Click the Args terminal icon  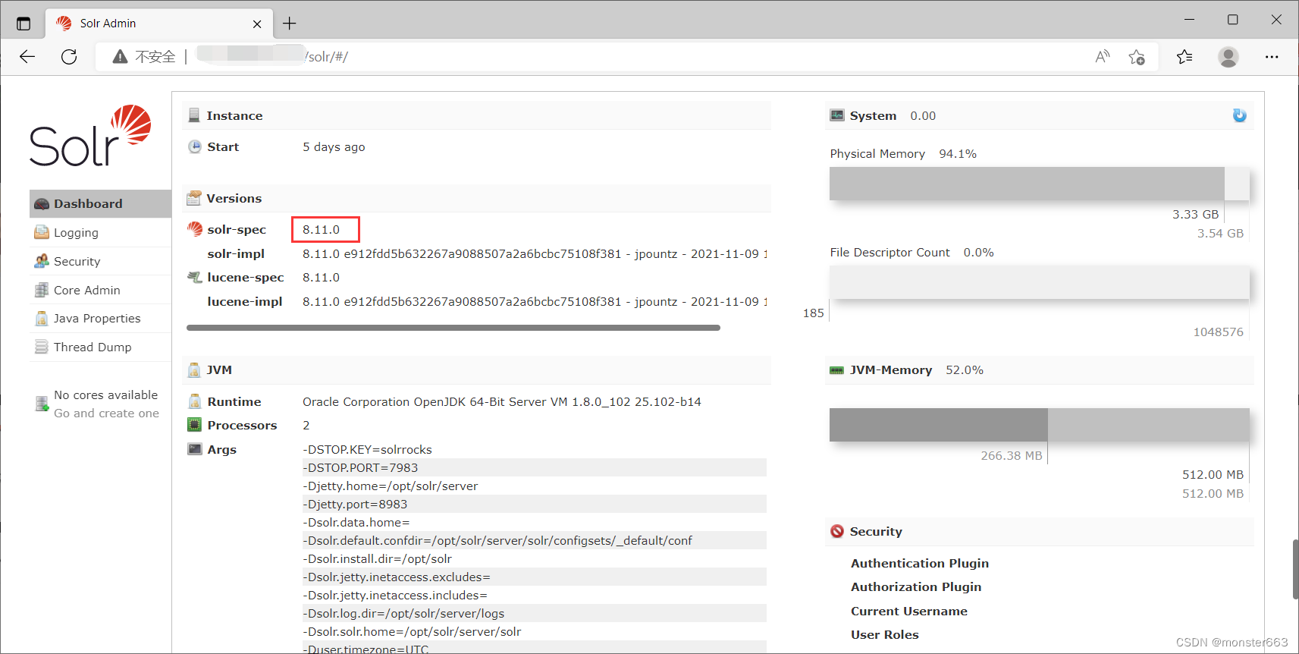tap(195, 449)
